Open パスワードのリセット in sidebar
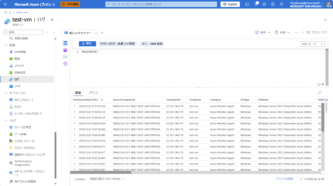Image resolution: width=333 pixels, height=186 pixels. point(25,148)
